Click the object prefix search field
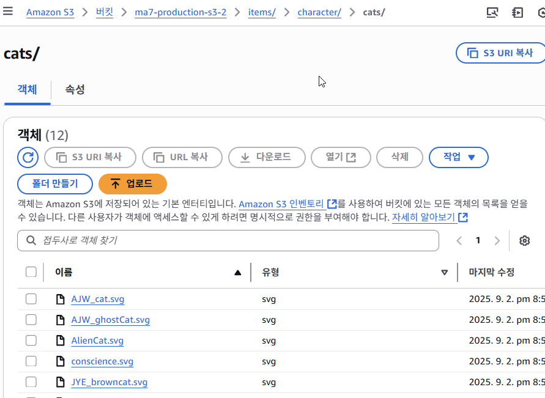The height and width of the screenshot is (398, 545). 232,241
